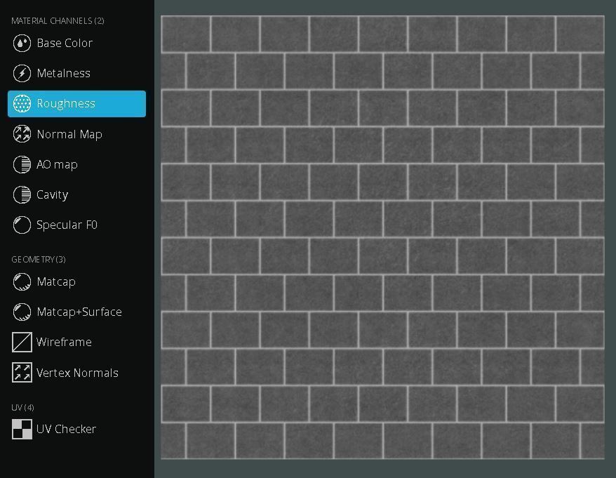This screenshot has height=478, width=616.
Task: Click the Specular F0 sphere icon
Action: pos(22,225)
